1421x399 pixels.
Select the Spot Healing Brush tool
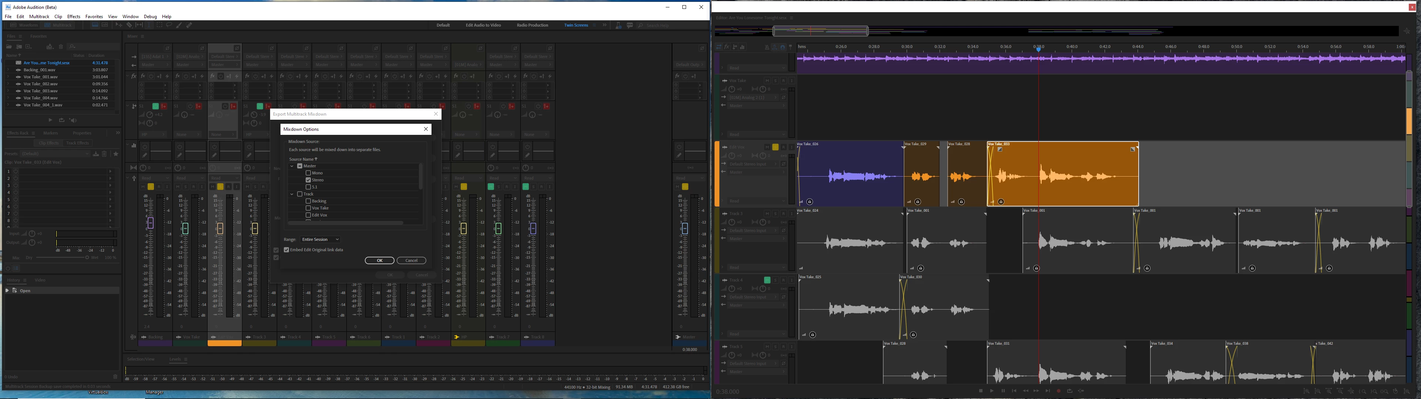189,25
